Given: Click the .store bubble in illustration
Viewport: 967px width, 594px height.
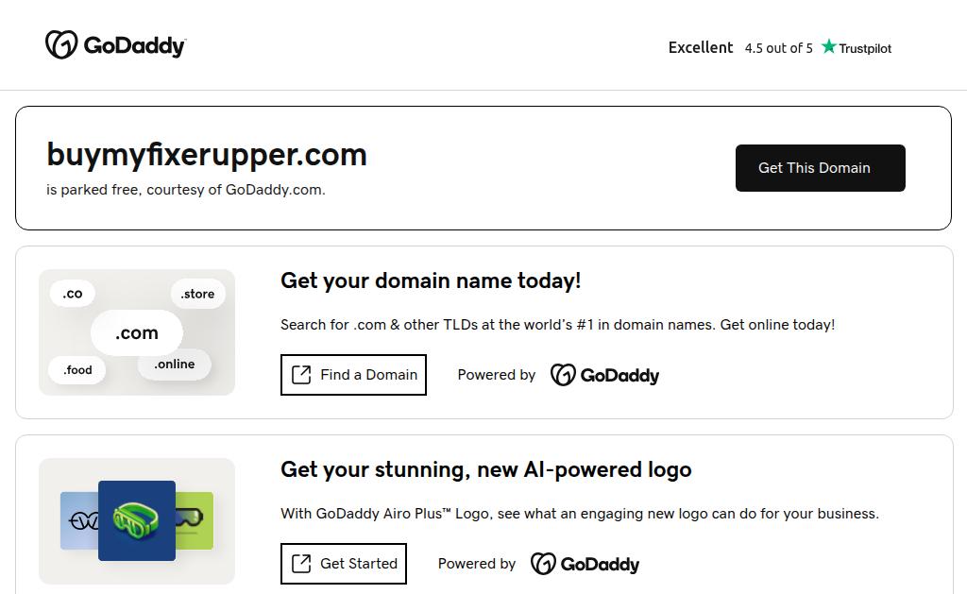Looking at the screenshot, I should (198, 294).
